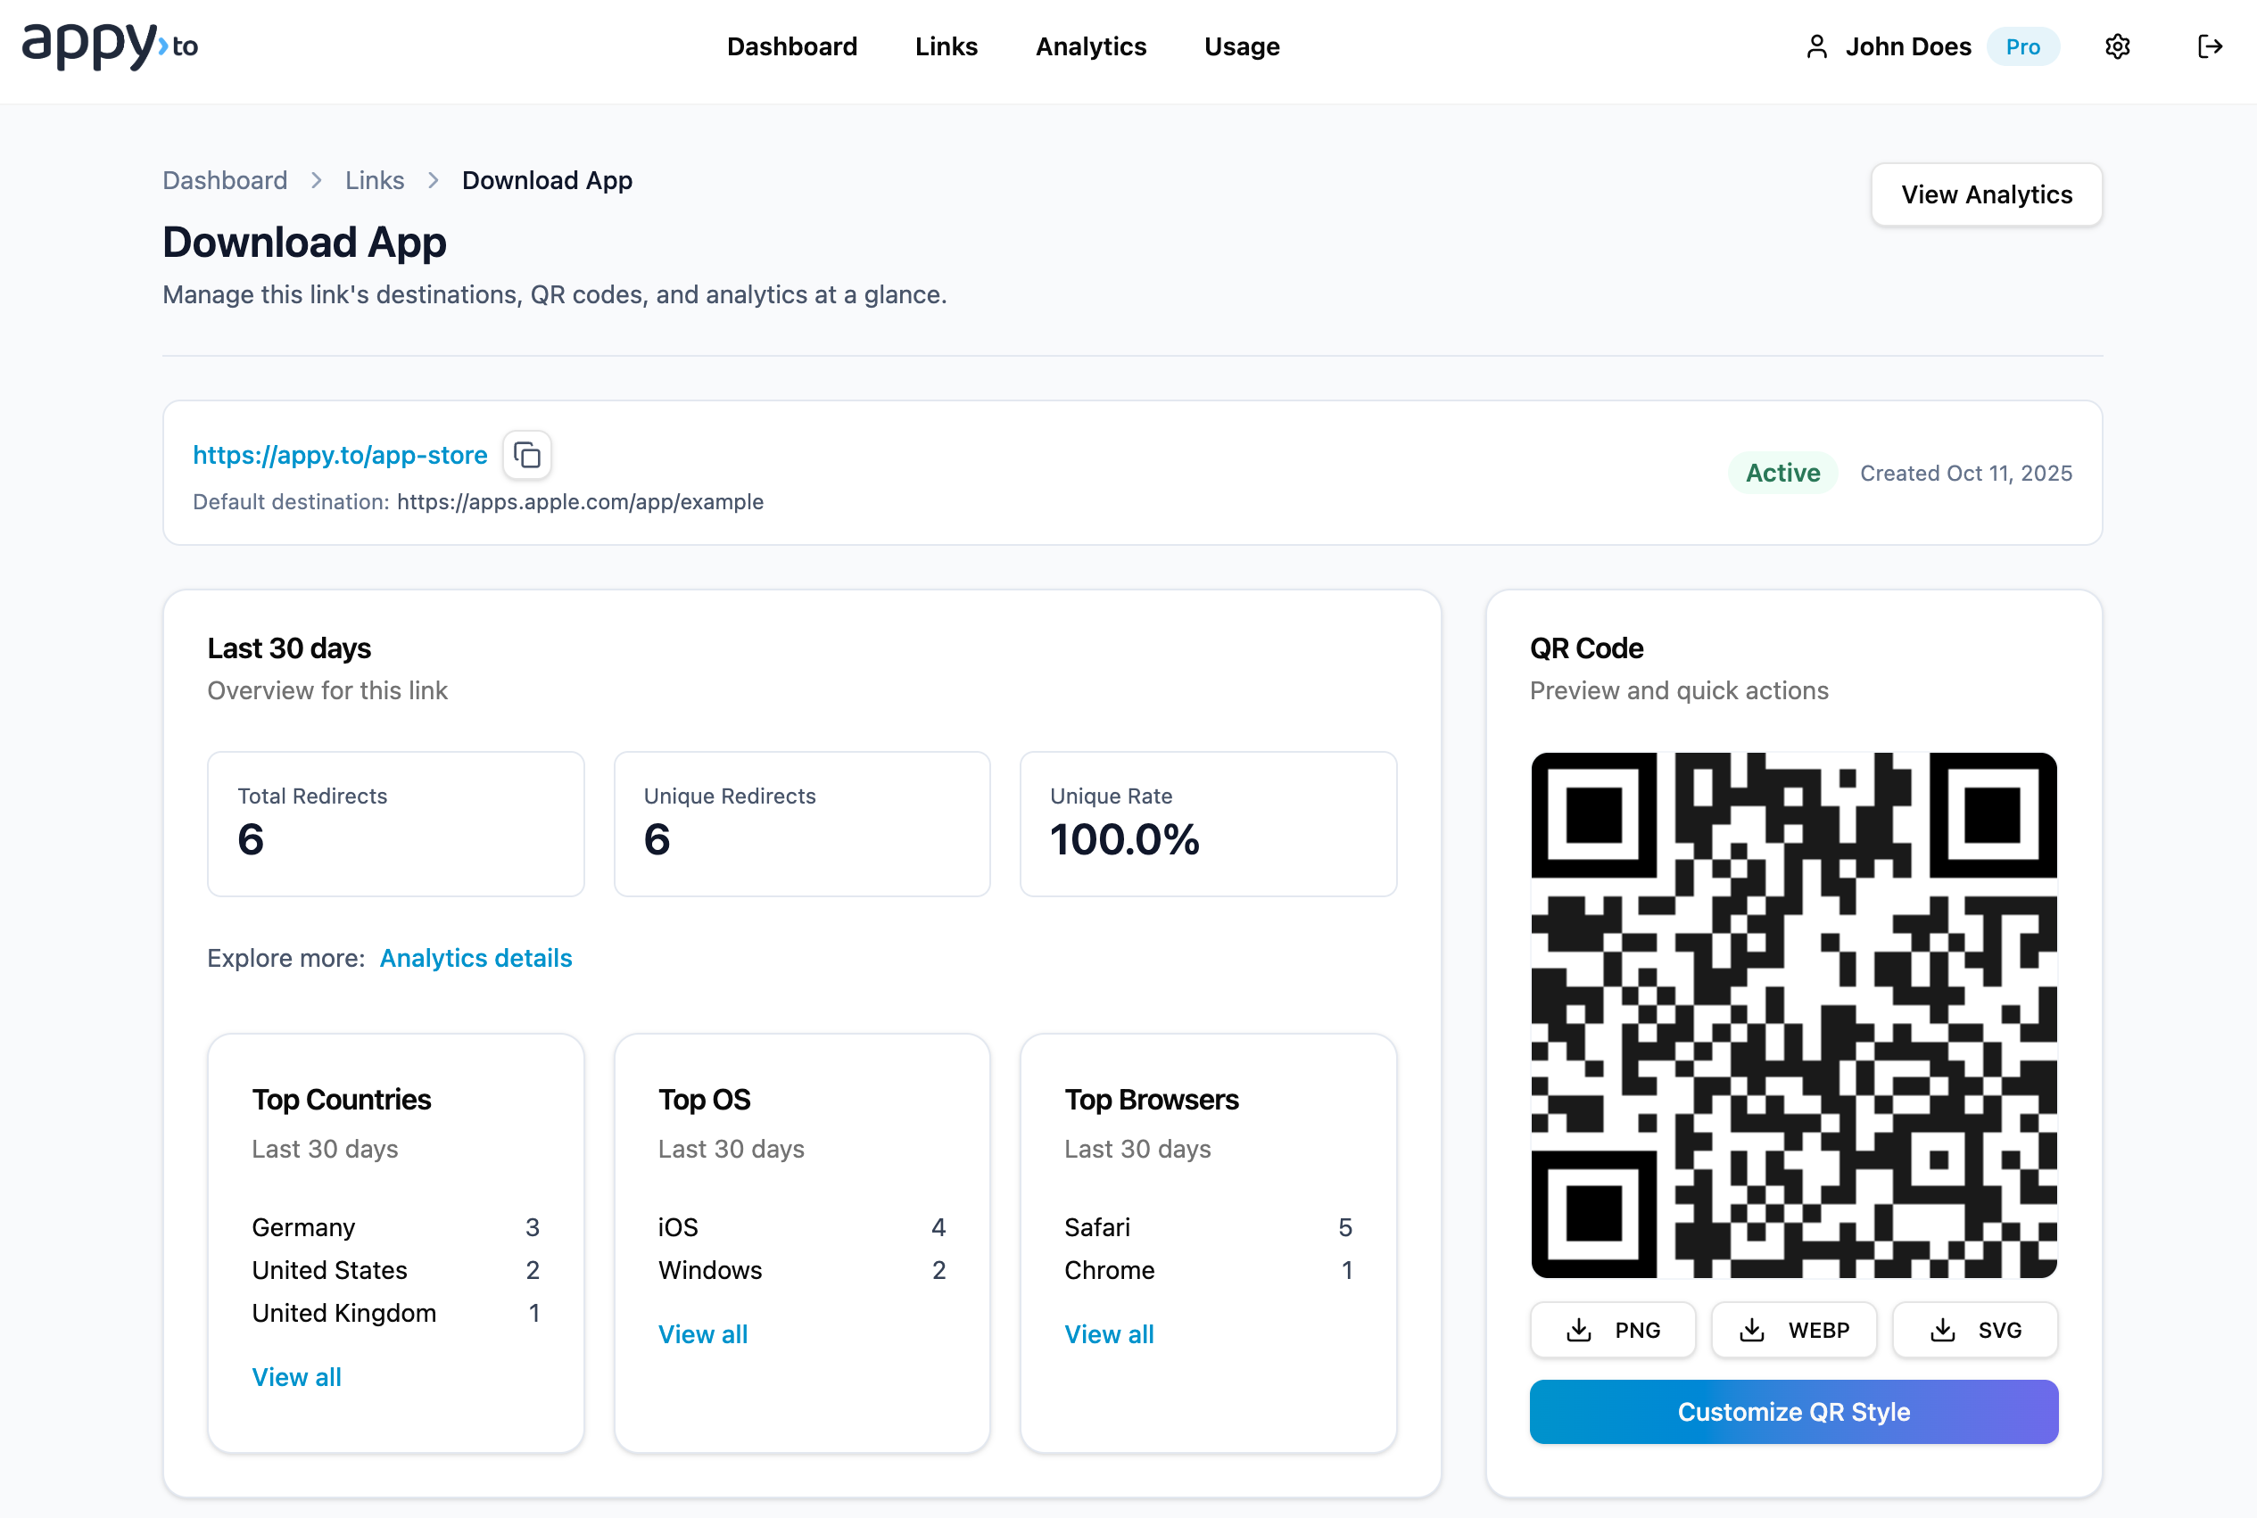Image resolution: width=2257 pixels, height=1518 pixels.
Task: Select the Windows row
Action: coord(802,1269)
